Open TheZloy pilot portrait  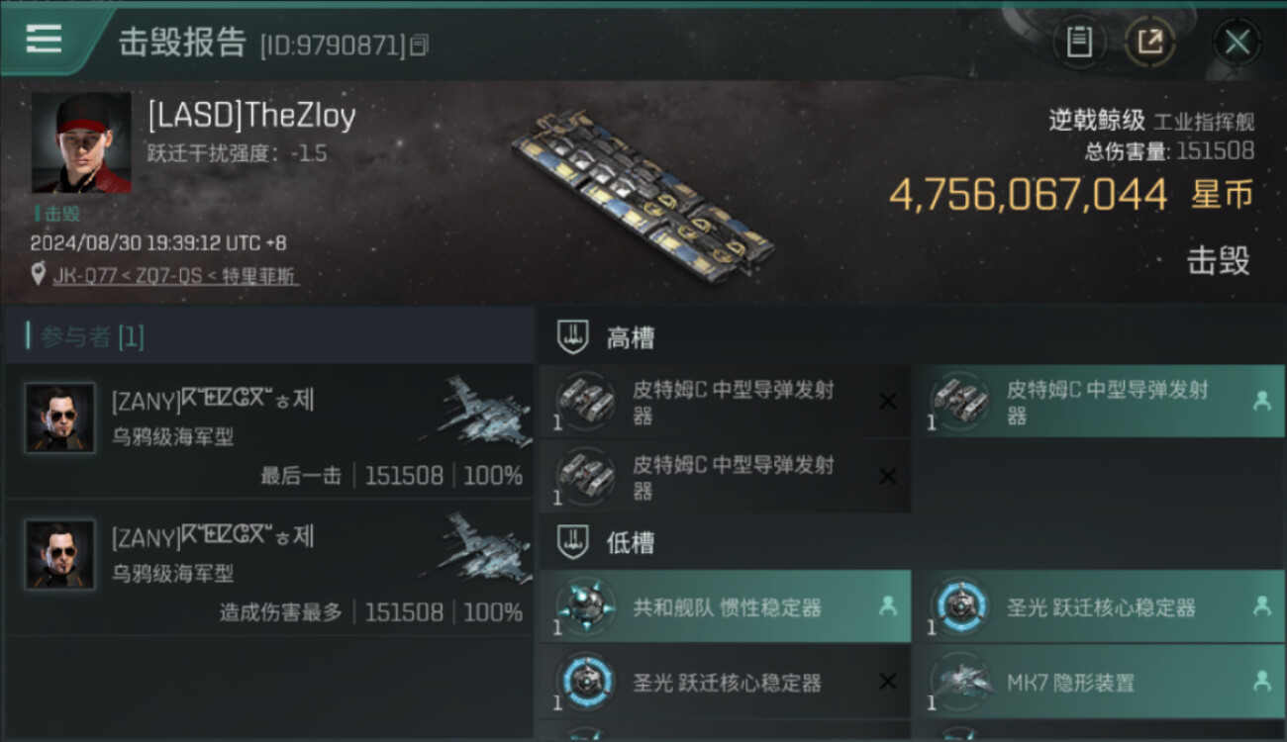click(x=81, y=142)
